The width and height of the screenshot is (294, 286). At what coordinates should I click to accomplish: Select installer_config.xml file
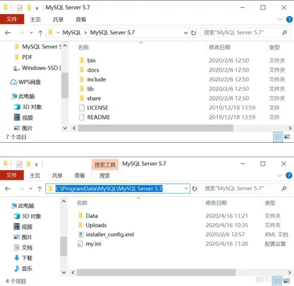point(110,235)
